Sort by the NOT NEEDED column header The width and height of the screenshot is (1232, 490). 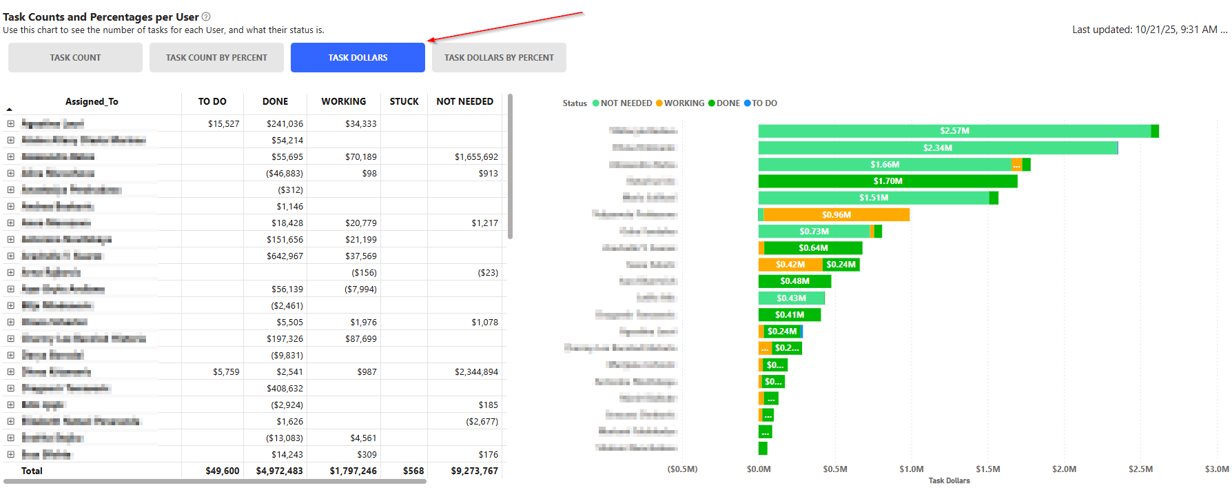coord(464,101)
